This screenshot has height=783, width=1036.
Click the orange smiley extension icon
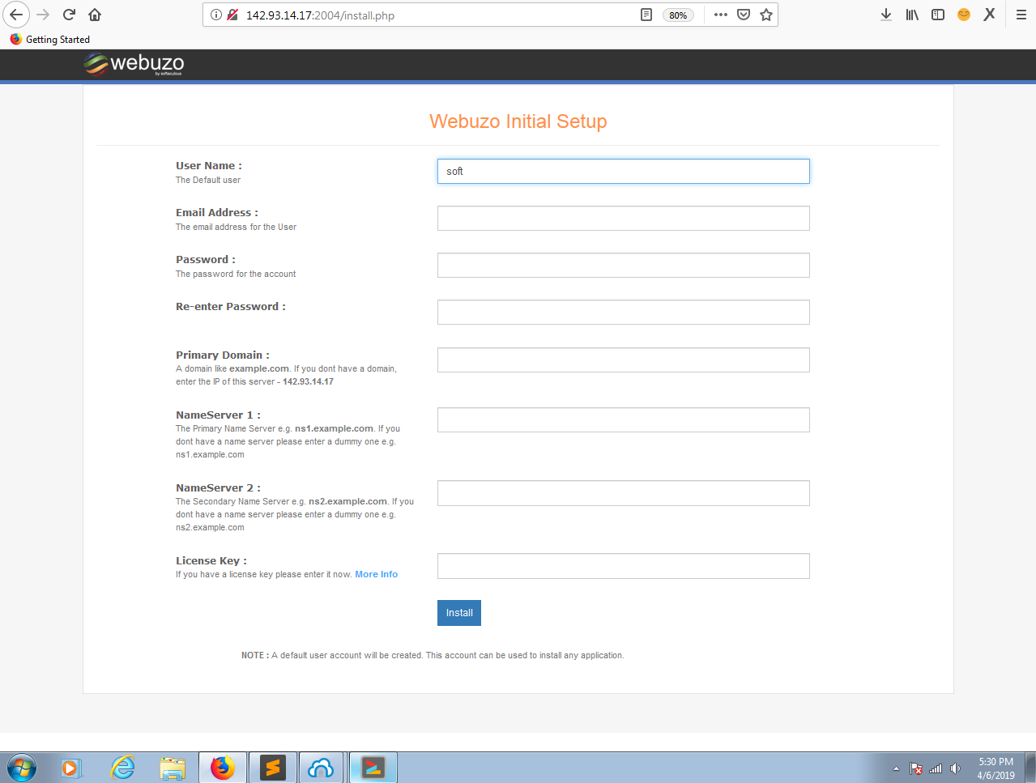[x=964, y=15]
